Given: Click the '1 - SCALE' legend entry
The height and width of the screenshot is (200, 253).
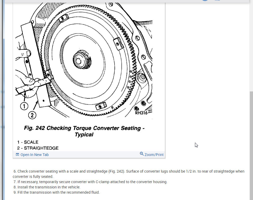Looking at the screenshot, I should click(x=28, y=142).
